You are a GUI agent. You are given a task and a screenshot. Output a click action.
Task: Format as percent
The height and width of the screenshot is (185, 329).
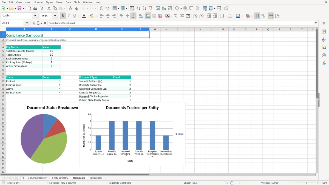click(176, 16)
